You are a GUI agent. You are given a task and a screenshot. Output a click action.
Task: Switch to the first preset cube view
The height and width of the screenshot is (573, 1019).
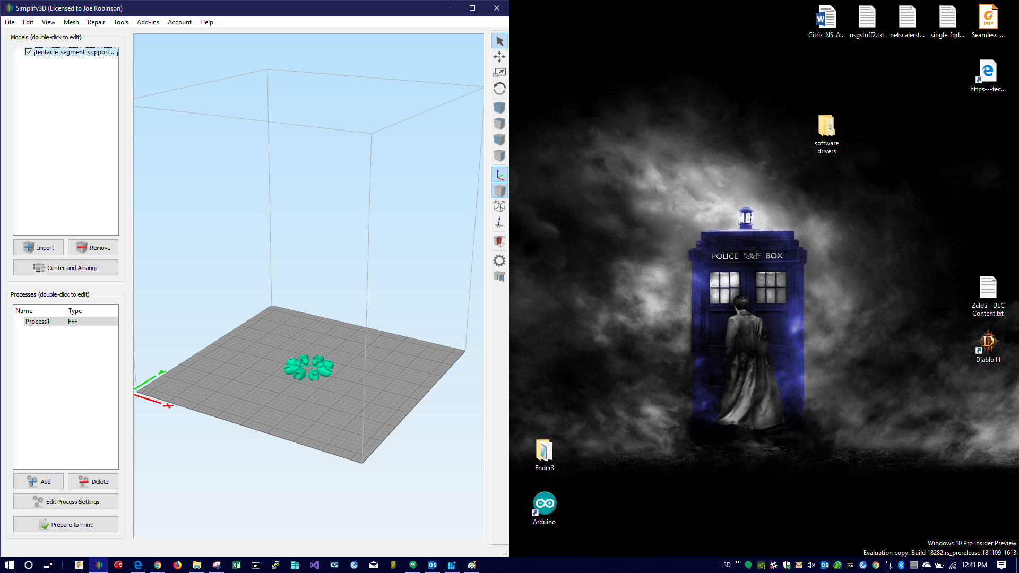499,108
